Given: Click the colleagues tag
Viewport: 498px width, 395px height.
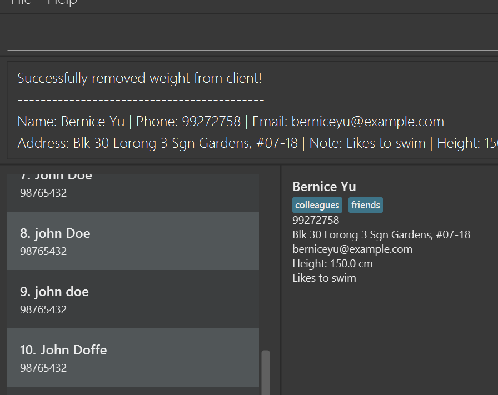Looking at the screenshot, I should pos(317,206).
